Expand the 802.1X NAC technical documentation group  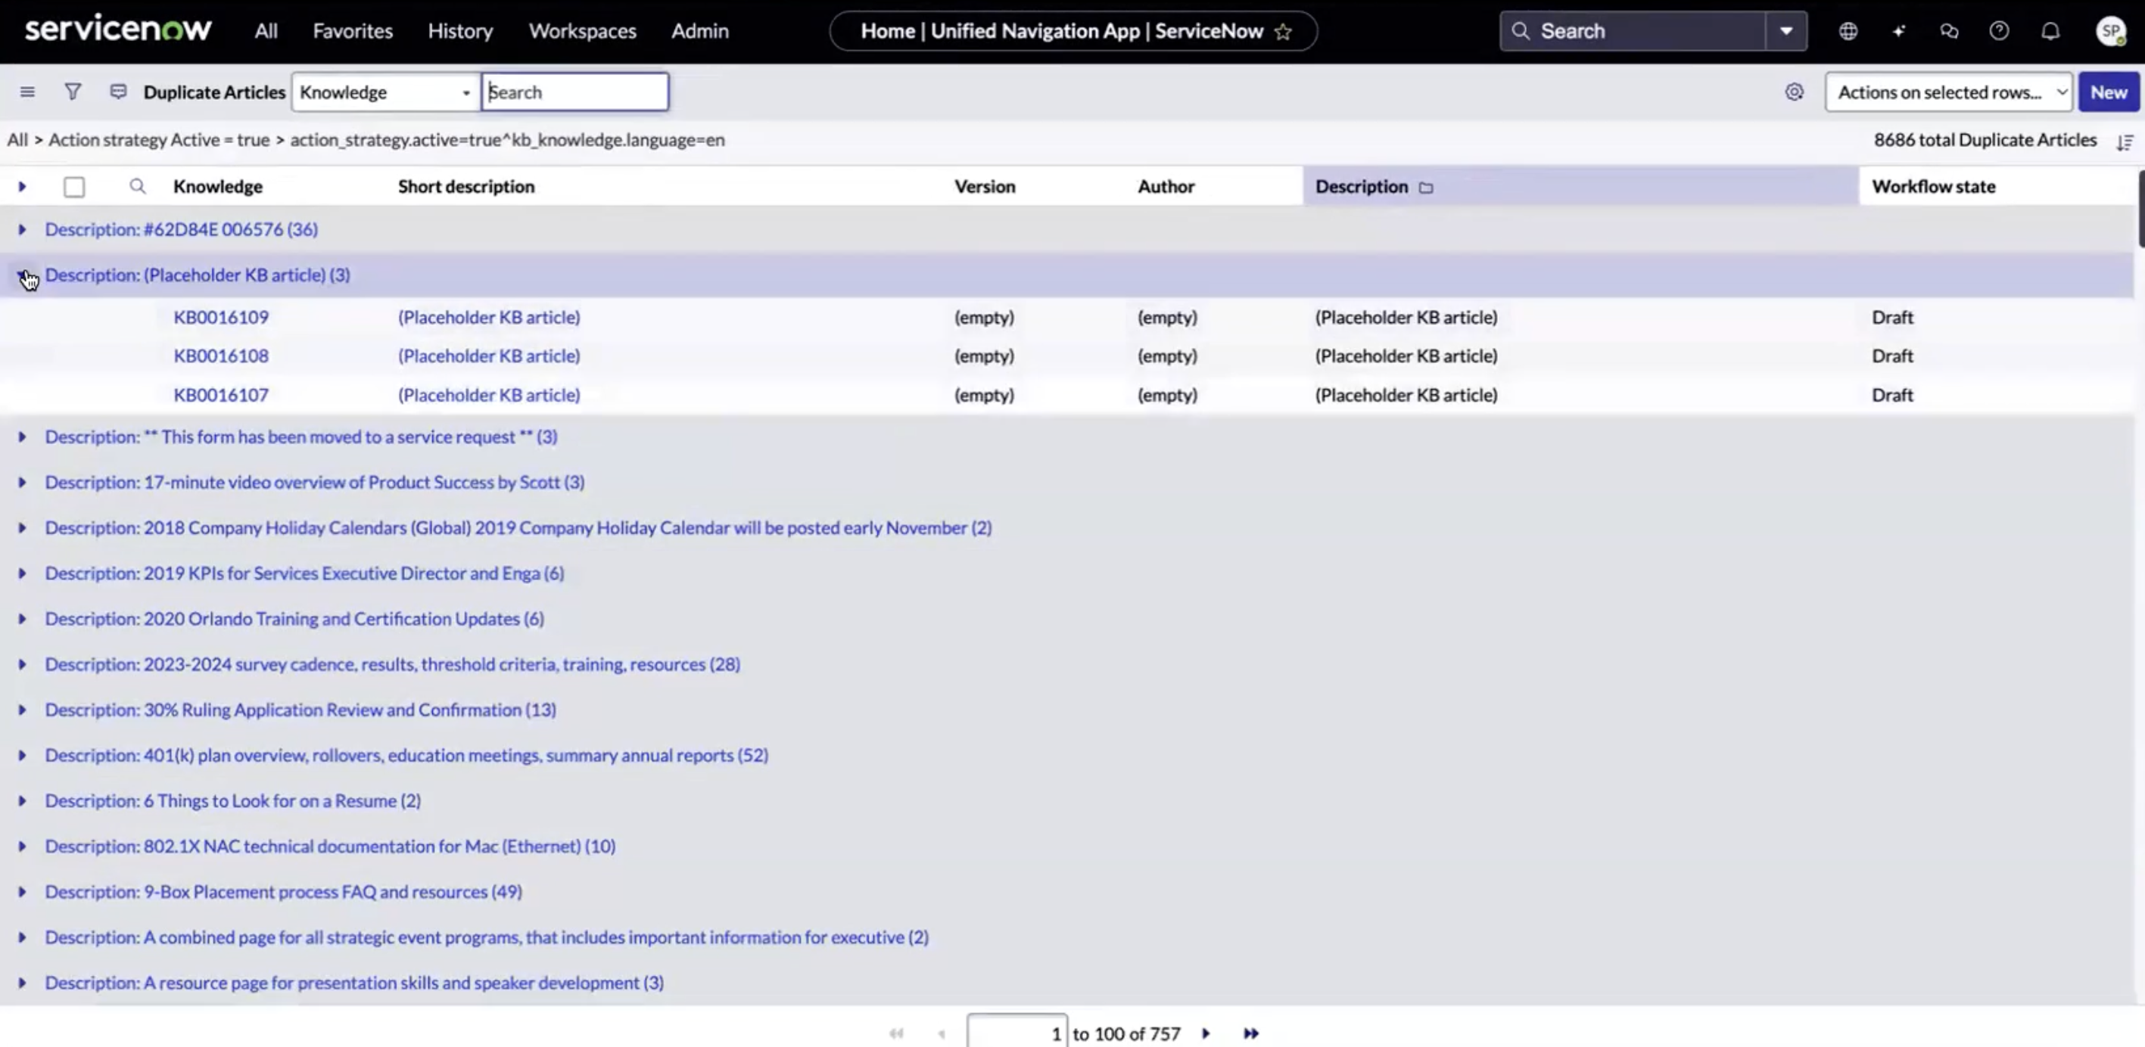click(23, 847)
